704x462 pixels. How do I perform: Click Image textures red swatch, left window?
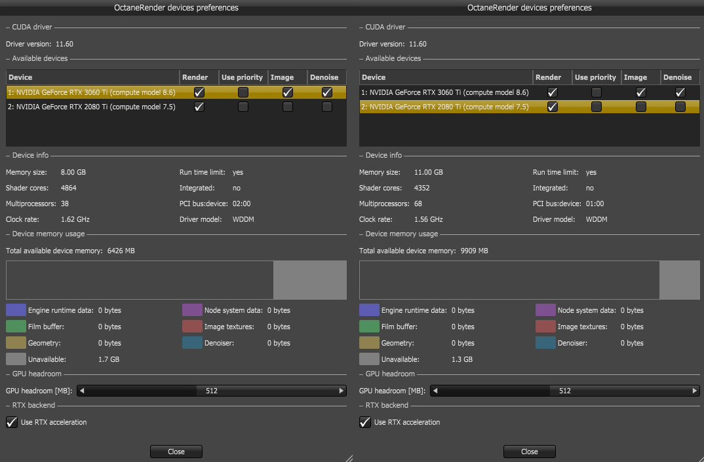click(x=192, y=327)
